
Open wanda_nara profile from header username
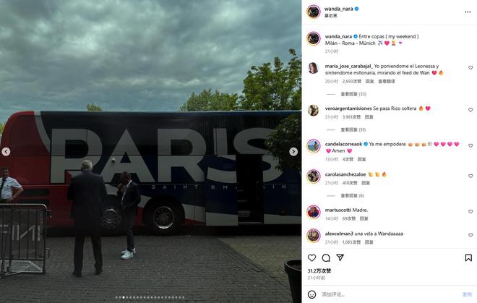point(338,9)
